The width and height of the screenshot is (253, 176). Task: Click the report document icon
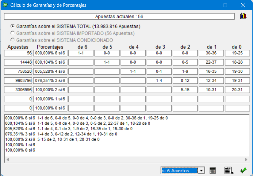coord(229,170)
